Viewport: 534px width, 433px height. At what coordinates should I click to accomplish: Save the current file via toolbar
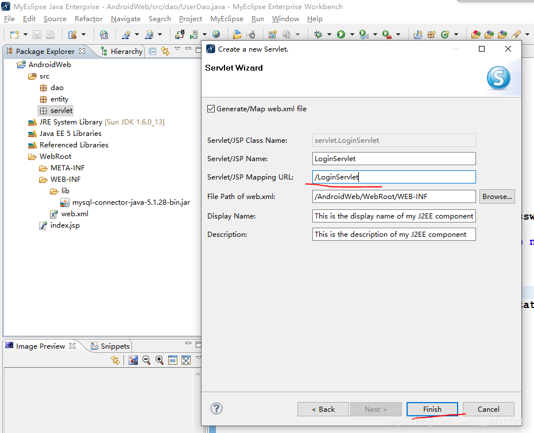click(x=36, y=34)
